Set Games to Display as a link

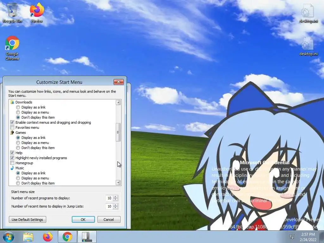tap(18, 138)
